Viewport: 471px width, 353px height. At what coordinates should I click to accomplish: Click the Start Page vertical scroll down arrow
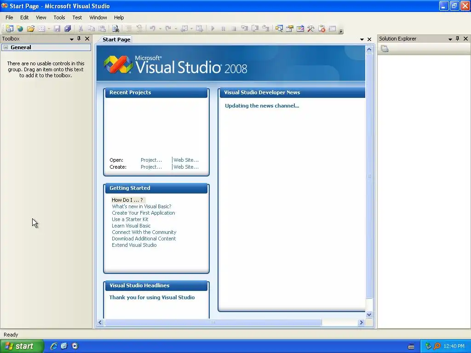(369, 314)
